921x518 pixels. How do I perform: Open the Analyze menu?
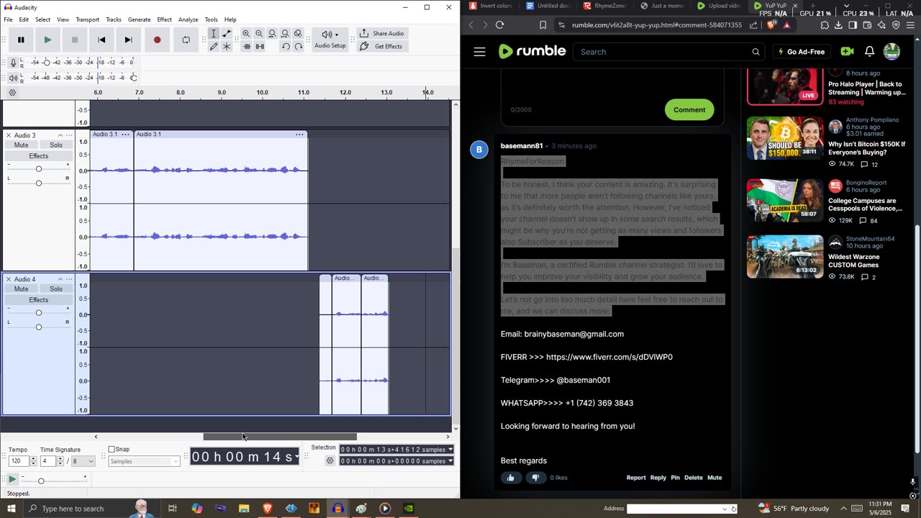tap(188, 19)
